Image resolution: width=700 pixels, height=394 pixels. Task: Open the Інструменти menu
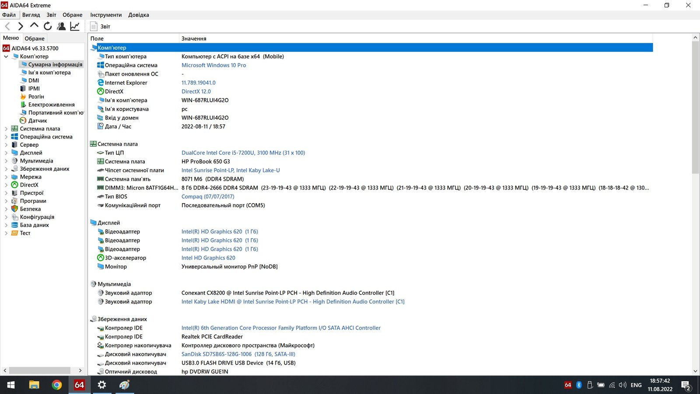point(106,15)
